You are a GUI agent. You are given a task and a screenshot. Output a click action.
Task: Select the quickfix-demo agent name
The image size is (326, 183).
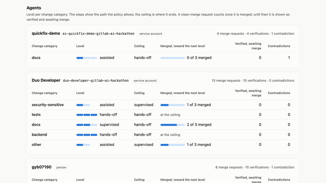[x=46, y=34]
